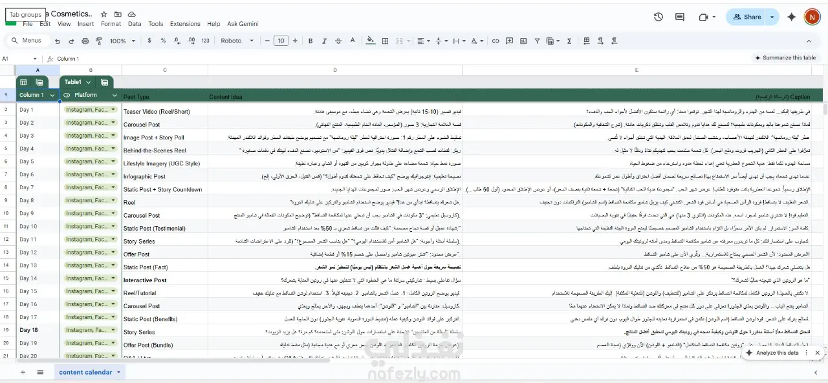Viewport: 828px width, 383px height.
Task: Toggle bold formatting
Action: click(x=310, y=41)
